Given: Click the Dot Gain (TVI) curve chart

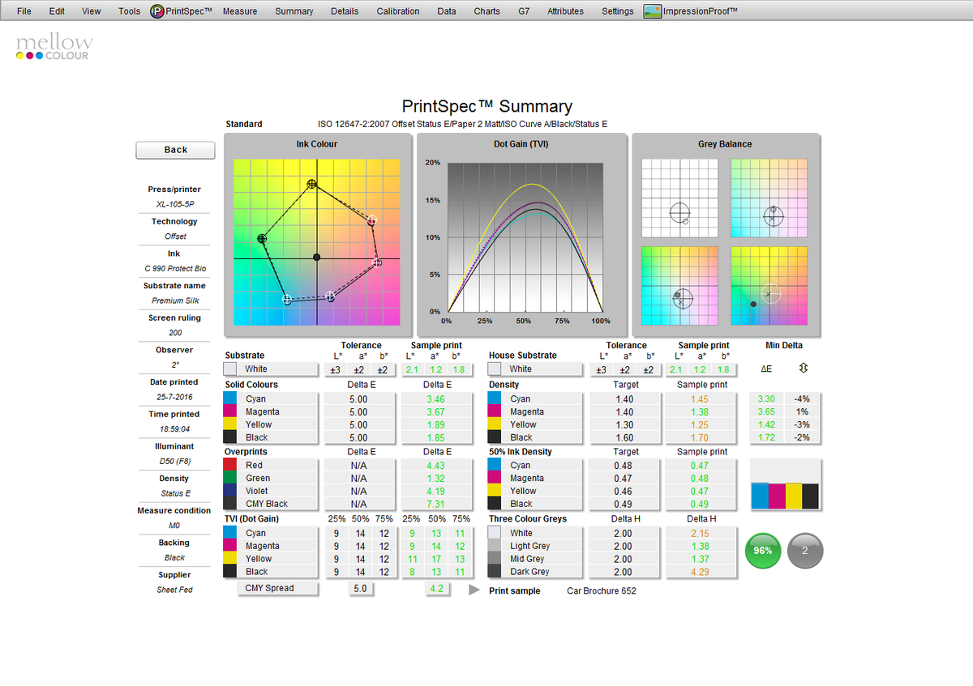Looking at the screenshot, I should tap(525, 236).
